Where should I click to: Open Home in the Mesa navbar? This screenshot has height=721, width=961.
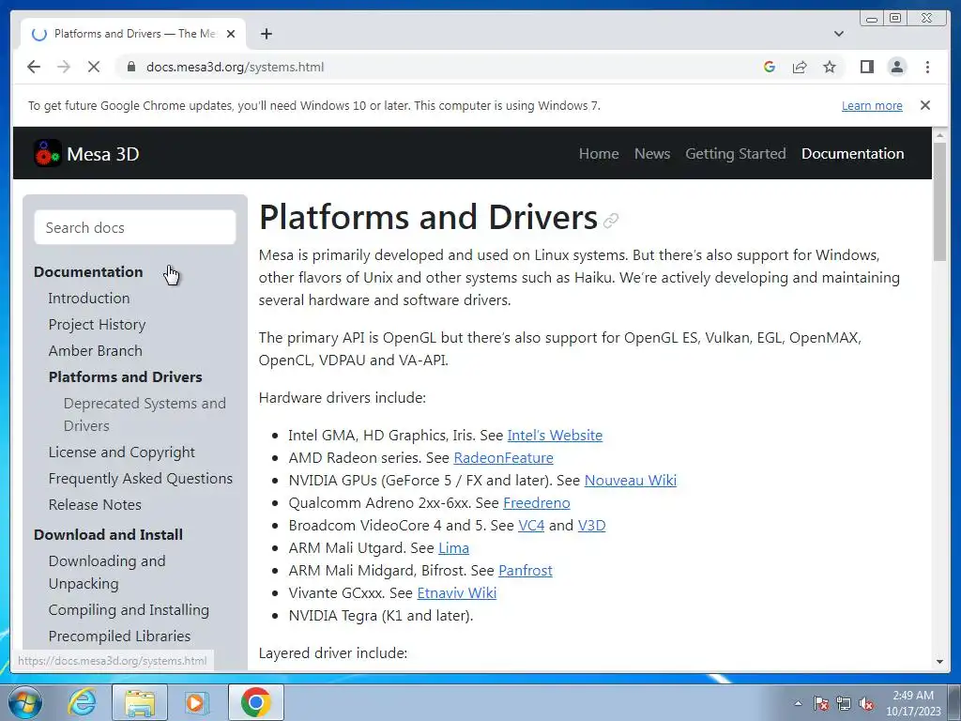pos(599,153)
